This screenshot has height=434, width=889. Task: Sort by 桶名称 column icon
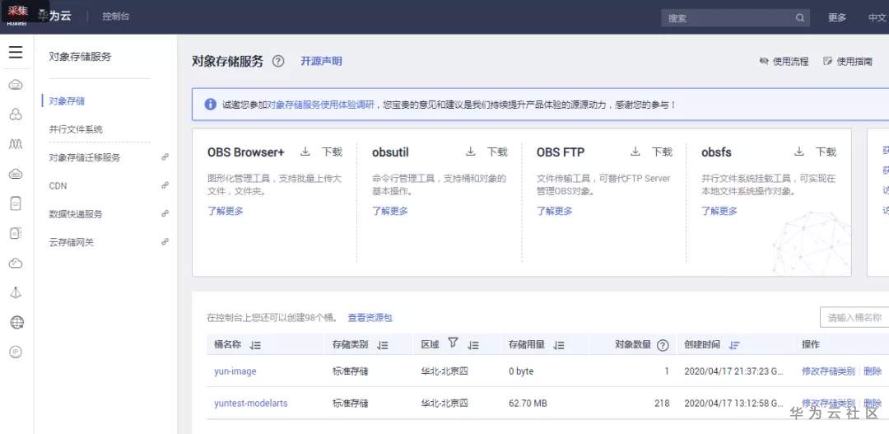click(x=254, y=345)
